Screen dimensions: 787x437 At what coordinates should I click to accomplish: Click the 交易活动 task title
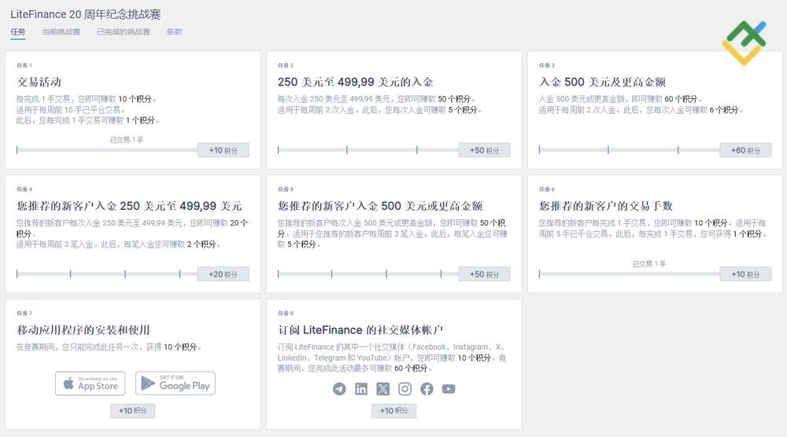(39, 82)
